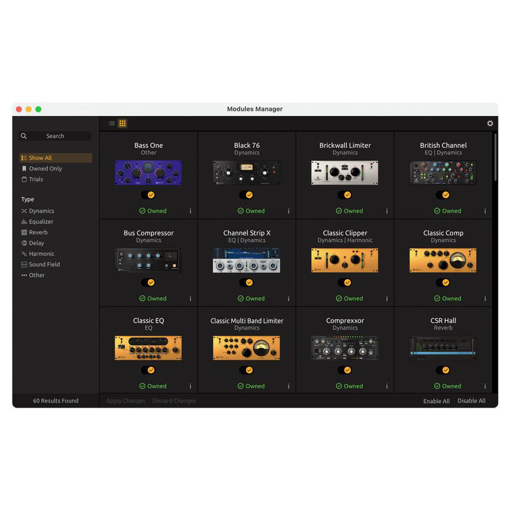Filter by Owned Only
Viewport: 511px width, 511px height.
coord(42,168)
